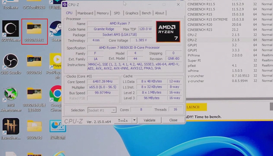Click the benchmark list horizontal scrollbar
273x156 pixels.
[229, 99]
